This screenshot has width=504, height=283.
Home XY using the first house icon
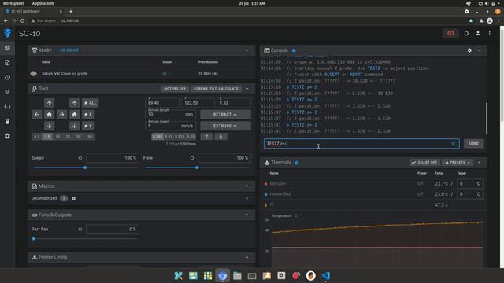tap(49, 115)
